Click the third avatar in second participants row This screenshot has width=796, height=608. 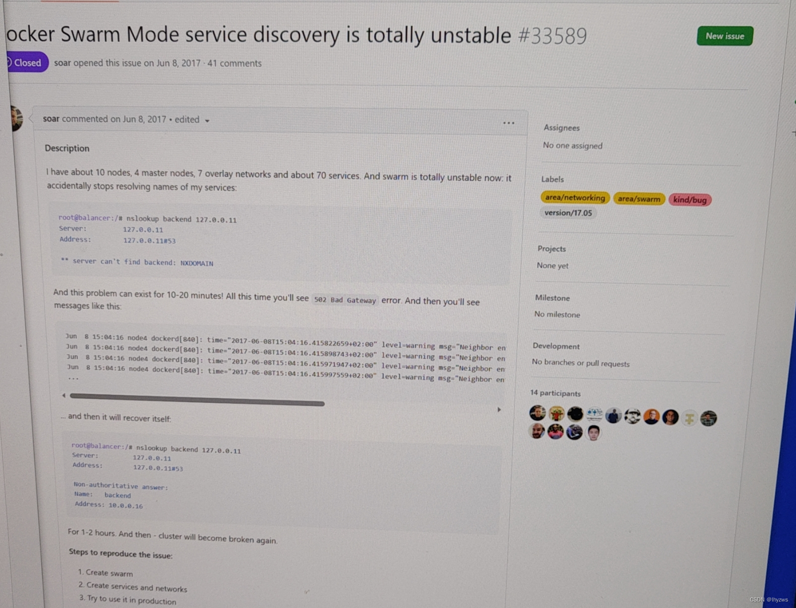point(574,432)
